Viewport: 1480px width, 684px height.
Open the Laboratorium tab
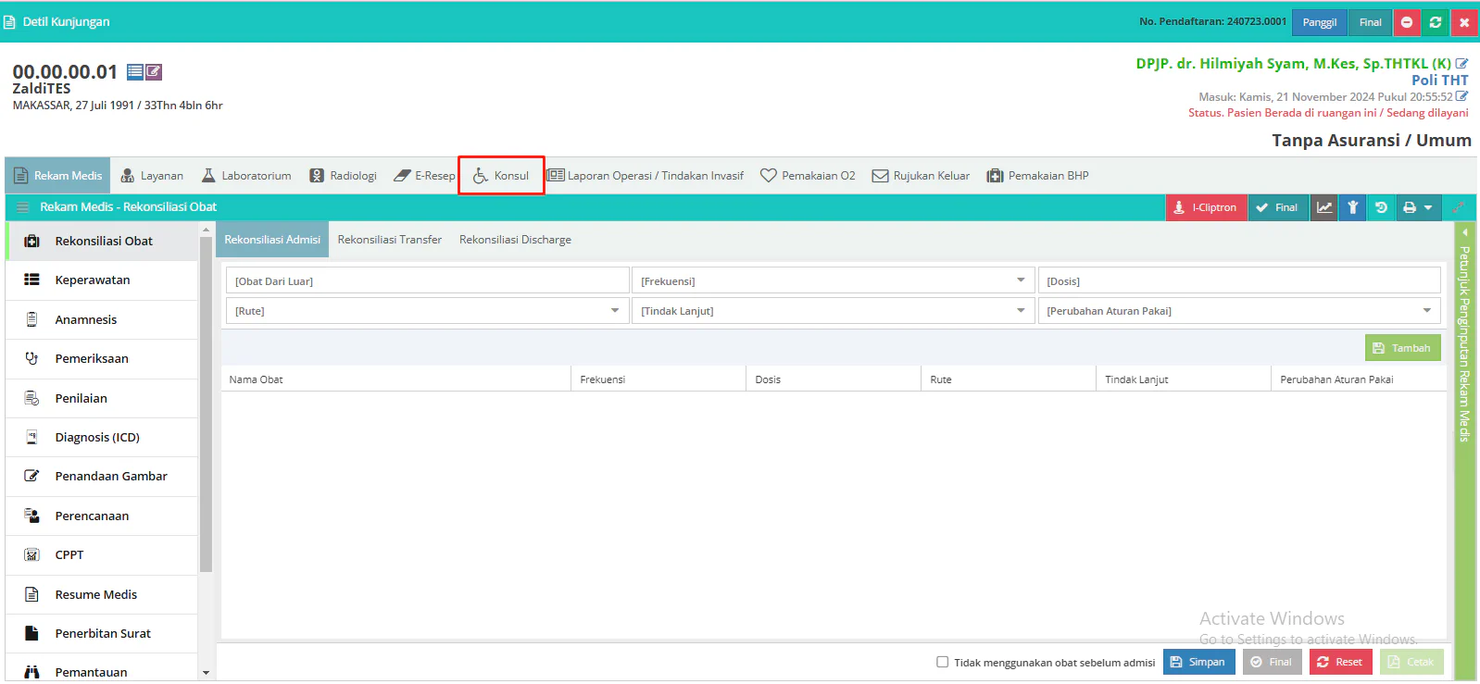point(246,176)
